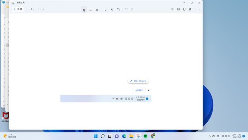248x140 pixels.
Task: Activate the image crop tool
Action: (x=118, y=9)
